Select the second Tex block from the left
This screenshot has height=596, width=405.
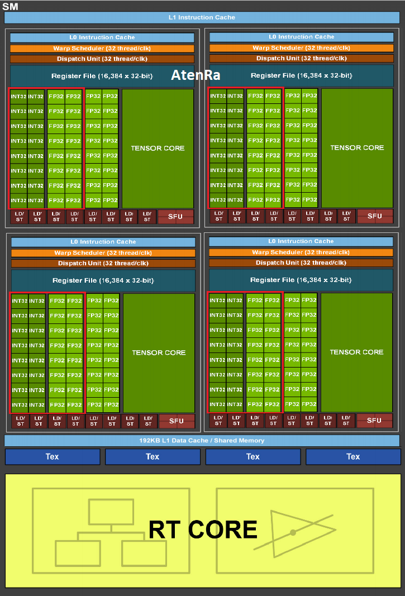[153, 457]
